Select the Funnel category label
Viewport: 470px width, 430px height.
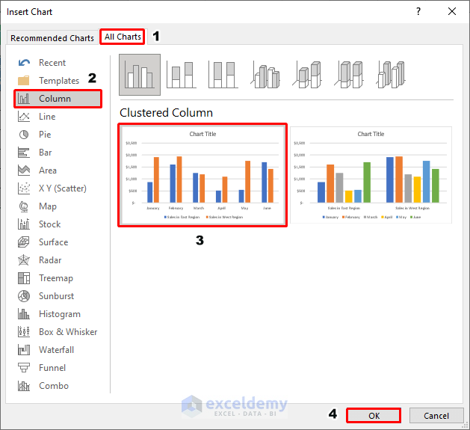(x=52, y=368)
